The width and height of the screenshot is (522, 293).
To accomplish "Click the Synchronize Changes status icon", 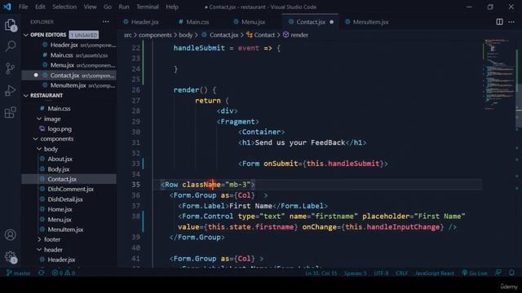I will tap(42, 273).
